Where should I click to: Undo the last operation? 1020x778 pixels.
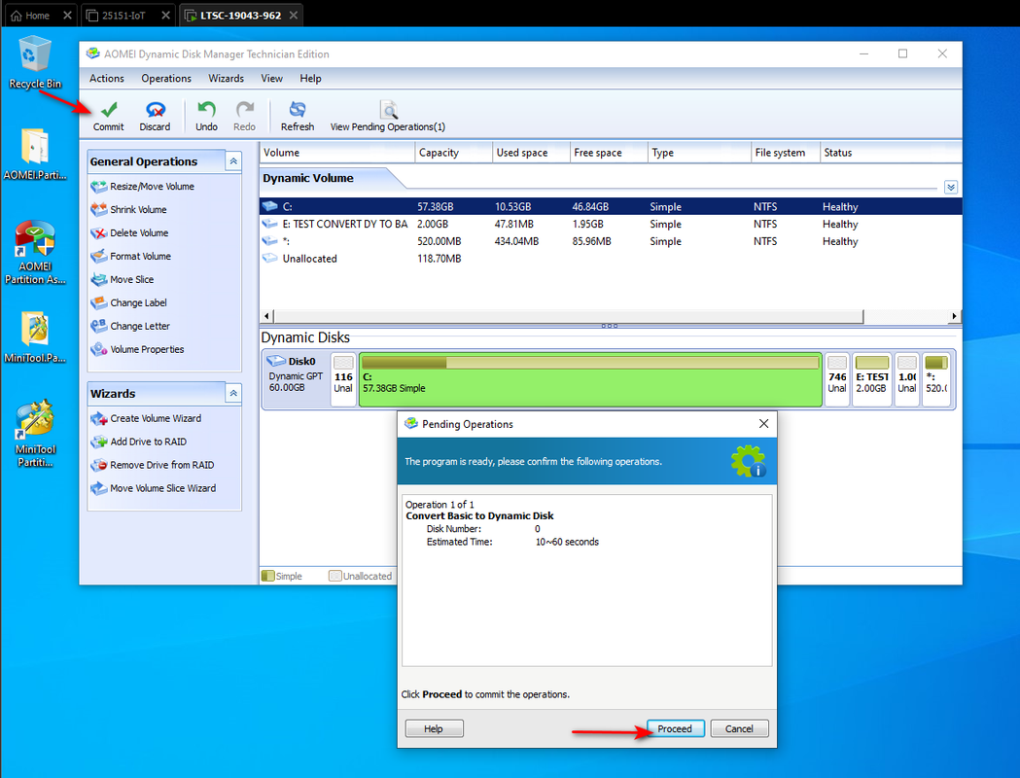(206, 117)
